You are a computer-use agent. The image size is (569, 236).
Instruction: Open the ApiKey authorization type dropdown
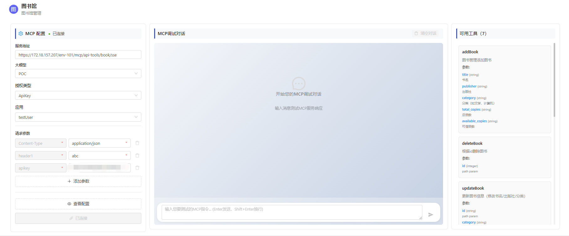click(x=78, y=96)
